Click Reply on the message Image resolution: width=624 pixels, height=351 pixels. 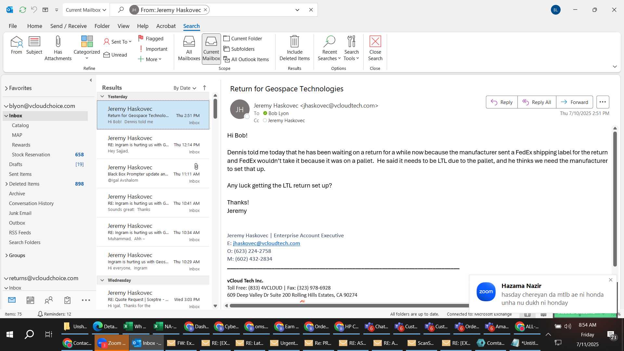[501, 102]
